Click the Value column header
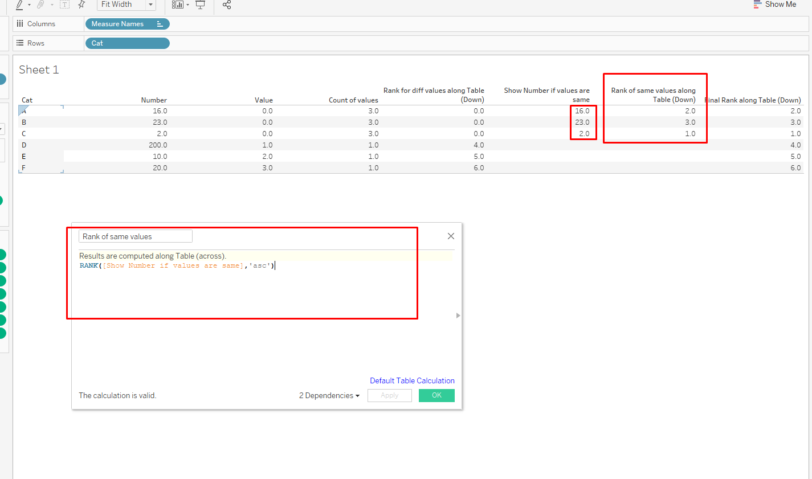The width and height of the screenshot is (812, 479). pyautogui.click(x=264, y=100)
